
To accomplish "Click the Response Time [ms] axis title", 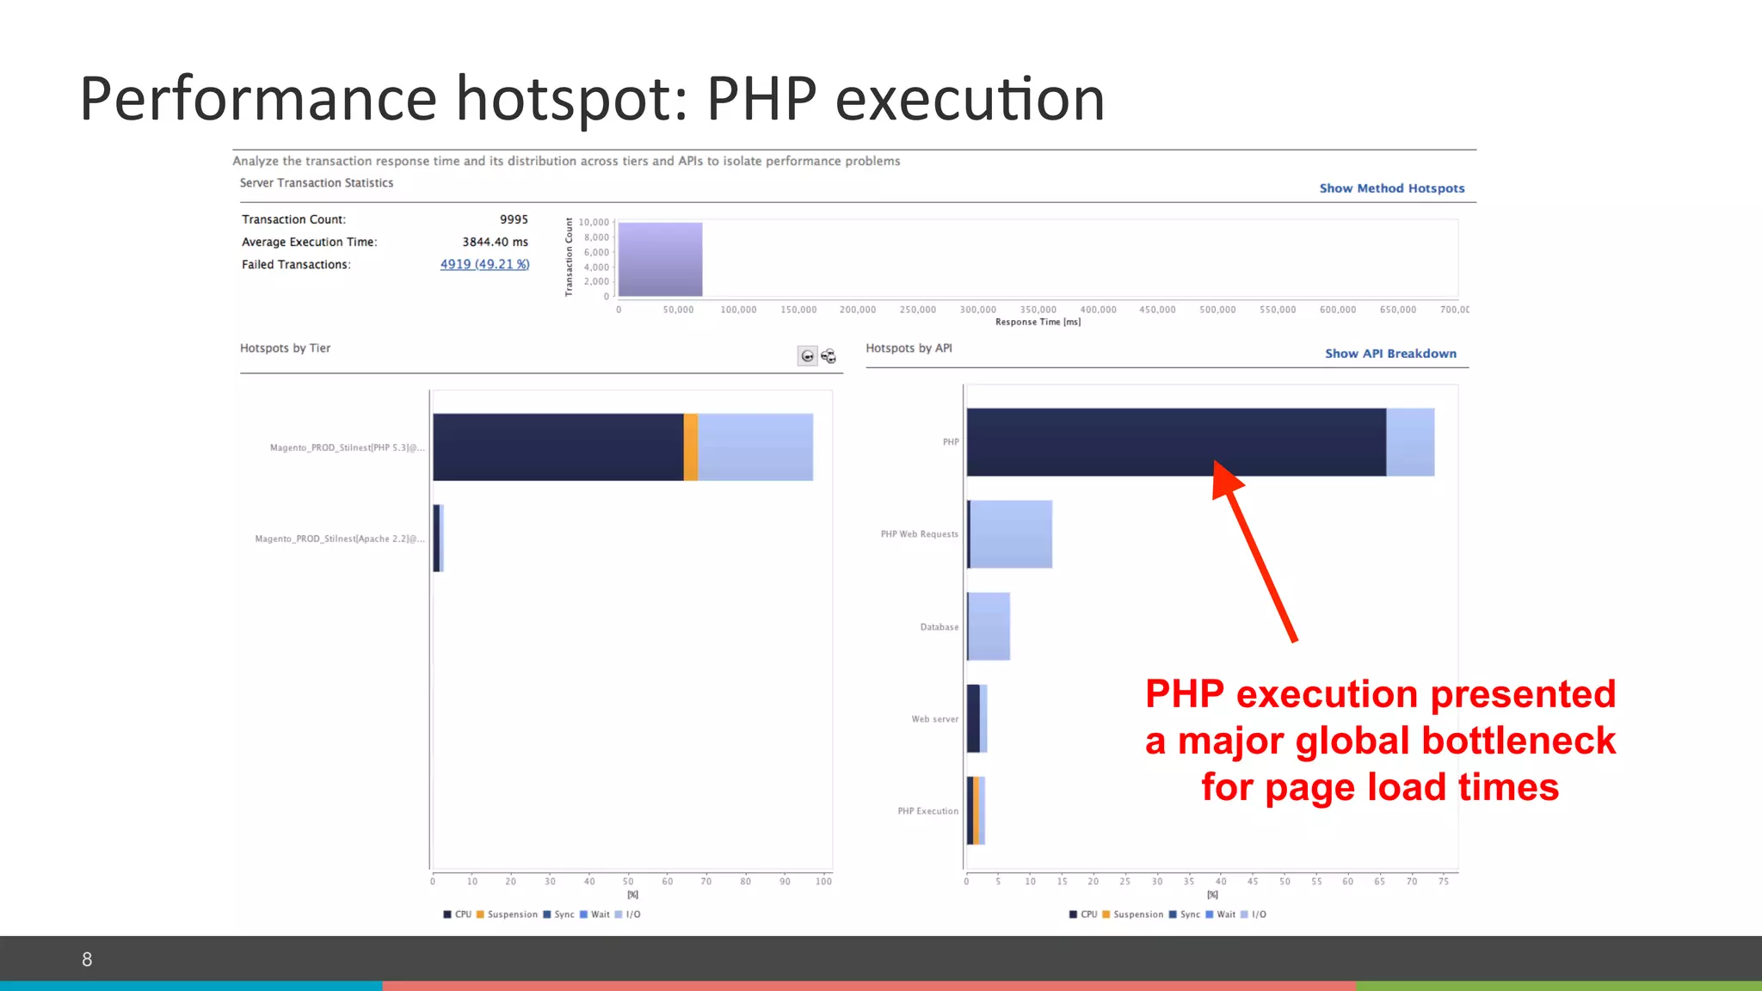I will point(1038,322).
